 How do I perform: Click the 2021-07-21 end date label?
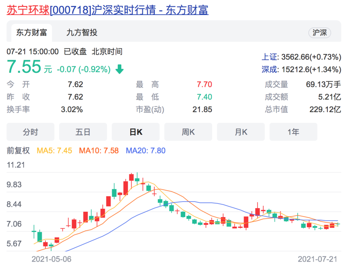pyautogui.click(x=317, y=259)
